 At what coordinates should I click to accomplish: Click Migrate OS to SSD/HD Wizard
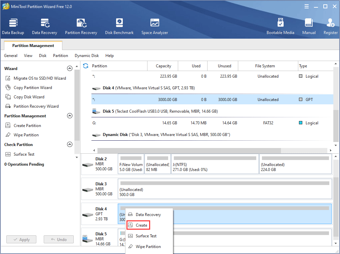pyautogui.click(x=39, y=78)
